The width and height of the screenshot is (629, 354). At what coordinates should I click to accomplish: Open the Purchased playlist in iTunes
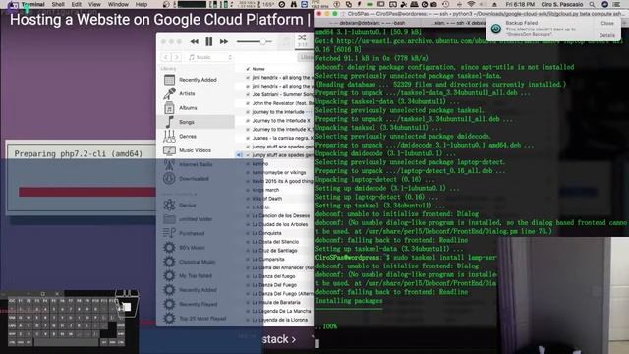pyautogui.click(x=192, y=233)
